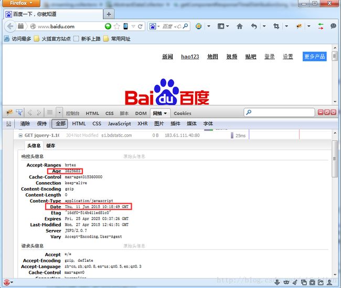Open the Baidu search engine selector dropdown
Viewport: 341px width, 288px height.
point(155,27)
